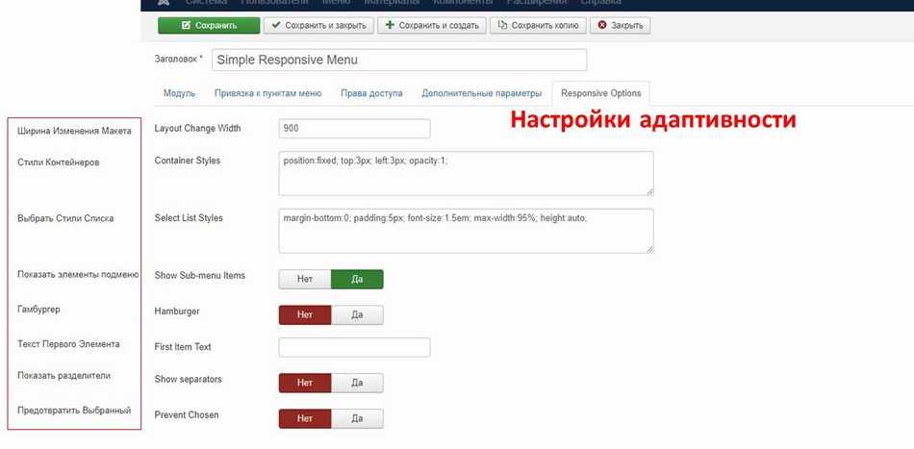
Task: Click Сохранить и создать button
Action: pos(431,25)
